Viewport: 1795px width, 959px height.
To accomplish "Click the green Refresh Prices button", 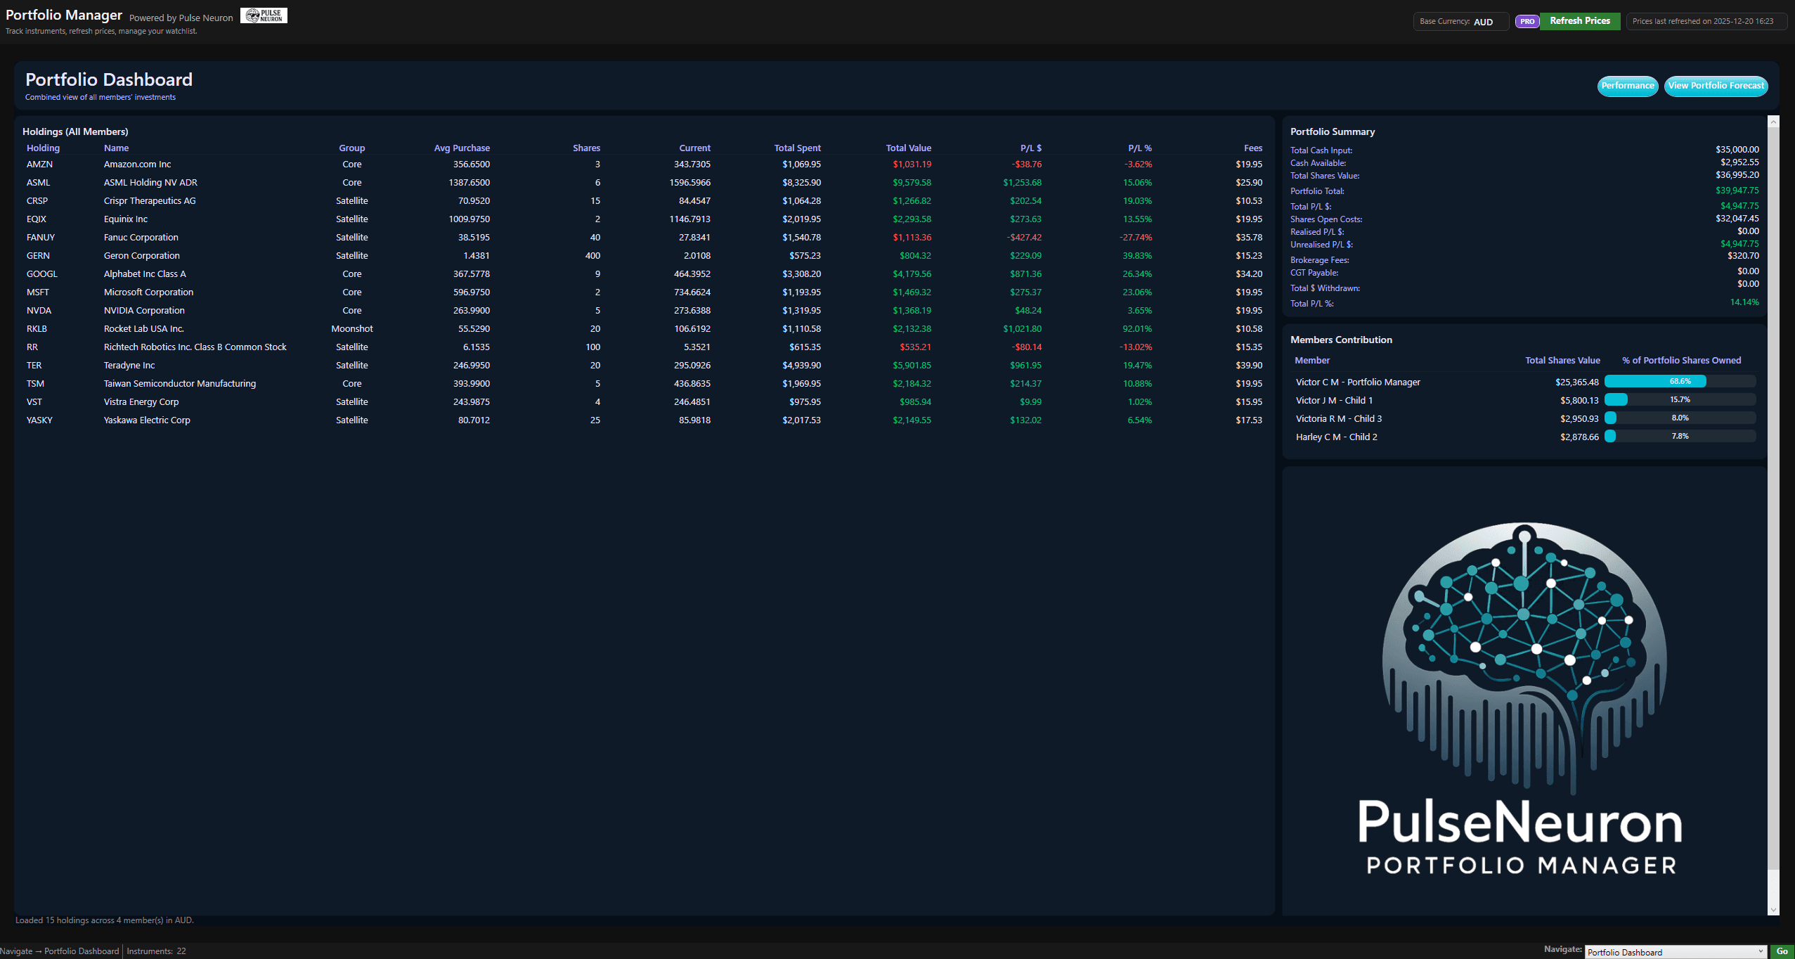I will click(x=1579, y=21).
